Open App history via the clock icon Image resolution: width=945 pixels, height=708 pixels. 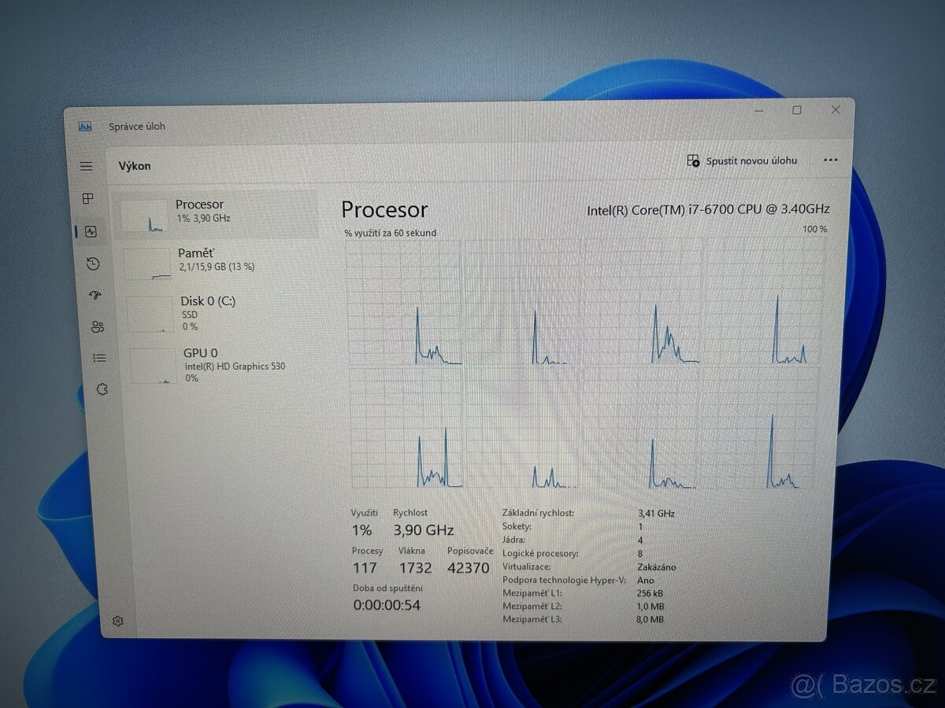point(93,264)
